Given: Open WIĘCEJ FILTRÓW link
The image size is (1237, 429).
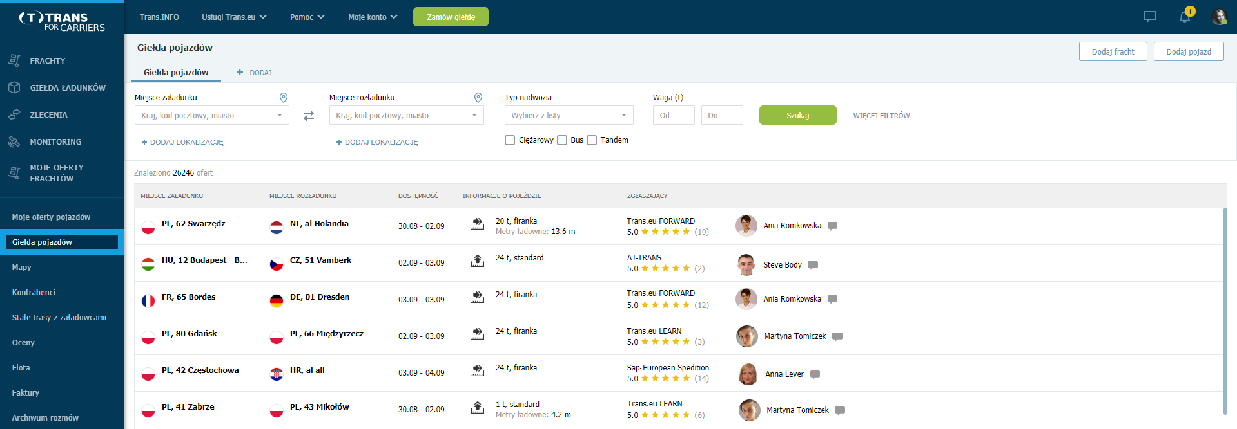Looking at the screenshot, I should tap(881, 116).
